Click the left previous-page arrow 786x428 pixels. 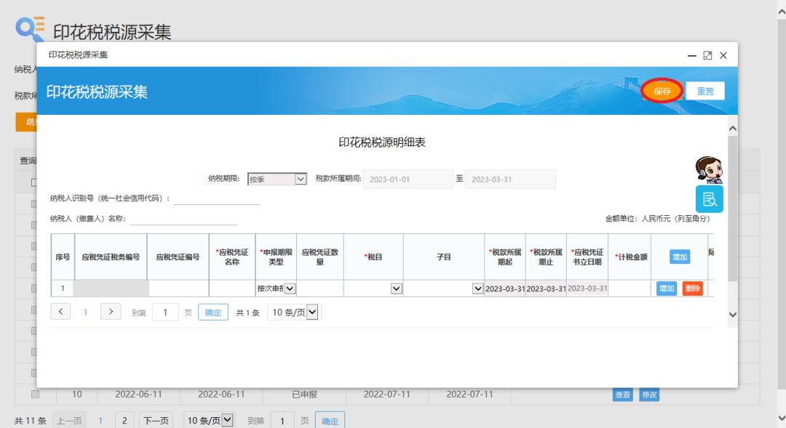(x=61, y=311)
